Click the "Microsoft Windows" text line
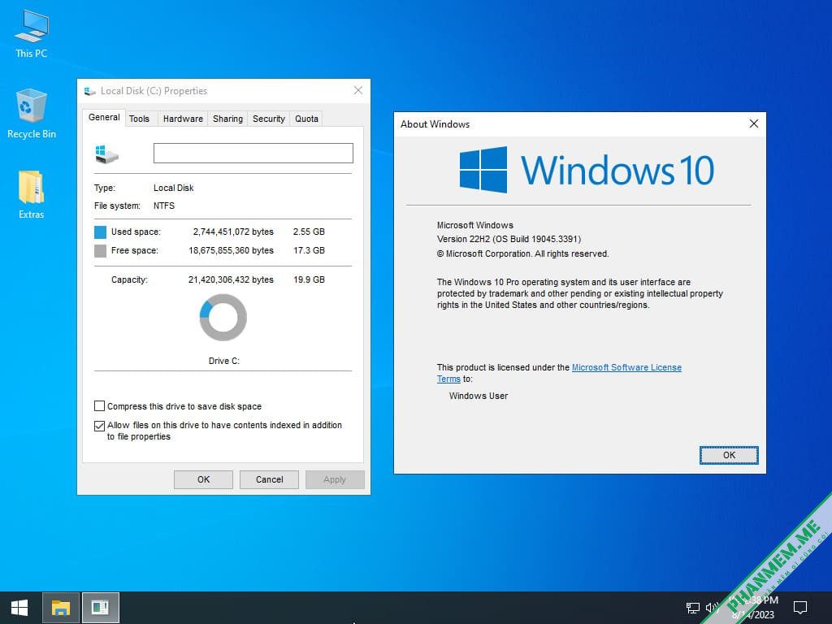832x624 pixels. (474, 226)
